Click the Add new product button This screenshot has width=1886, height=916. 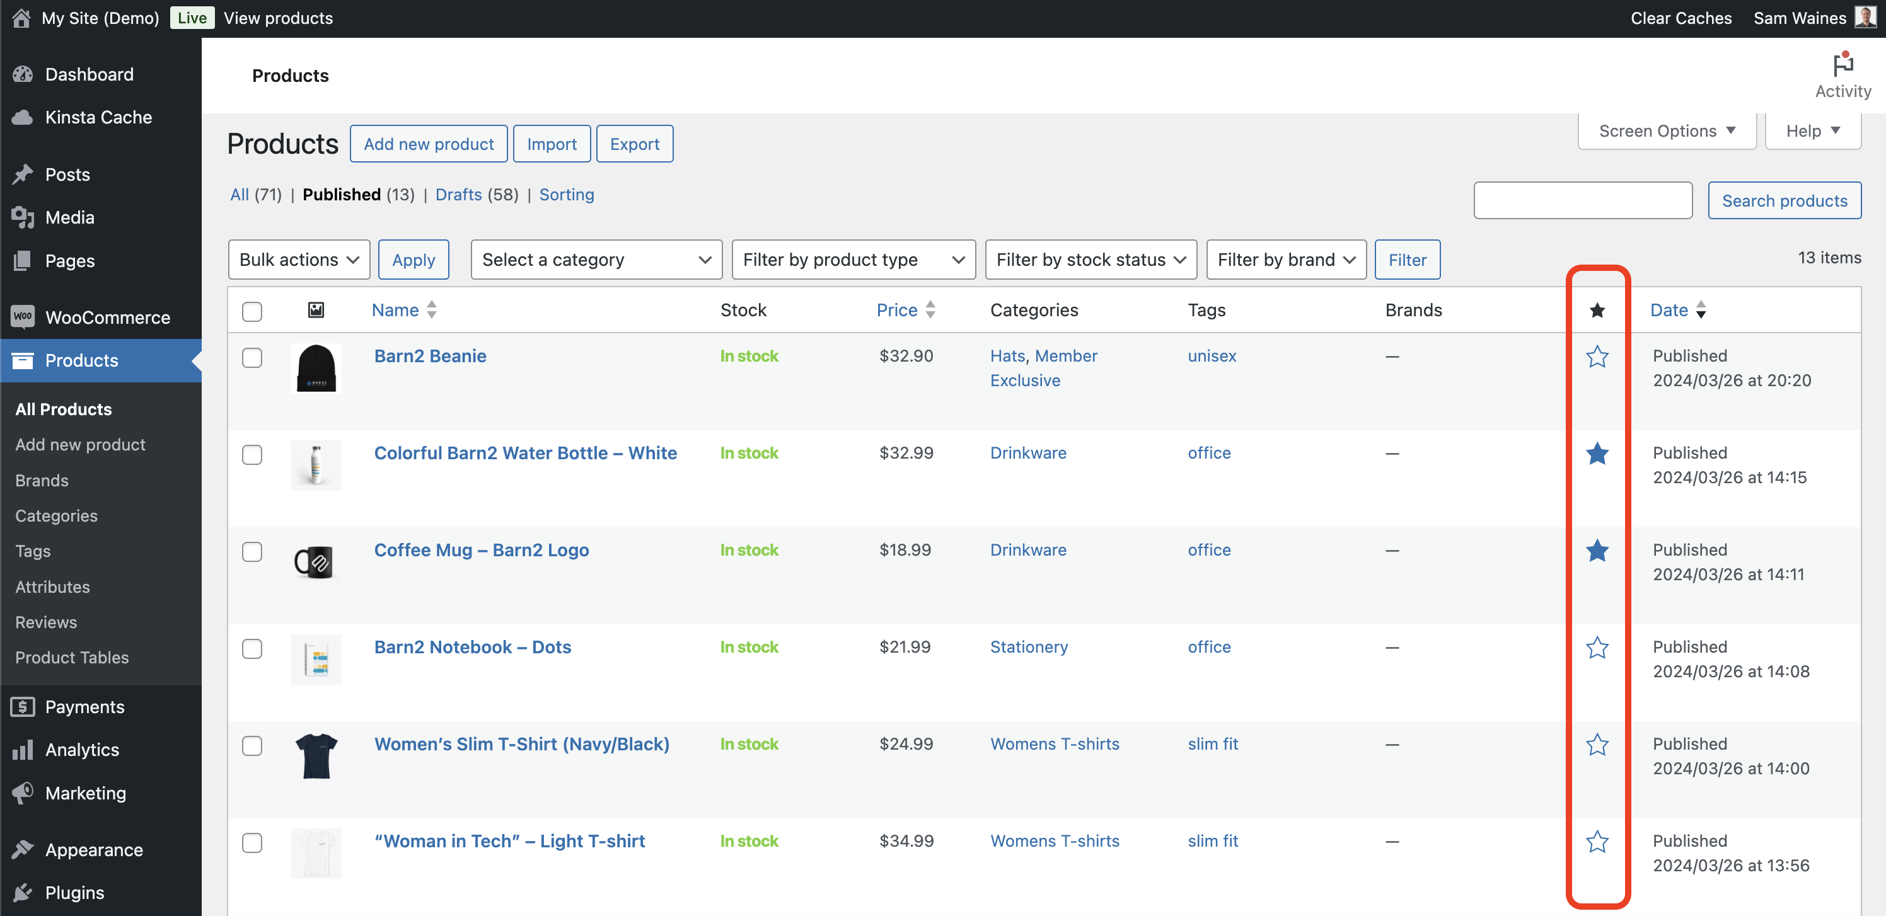pos(428,144)
